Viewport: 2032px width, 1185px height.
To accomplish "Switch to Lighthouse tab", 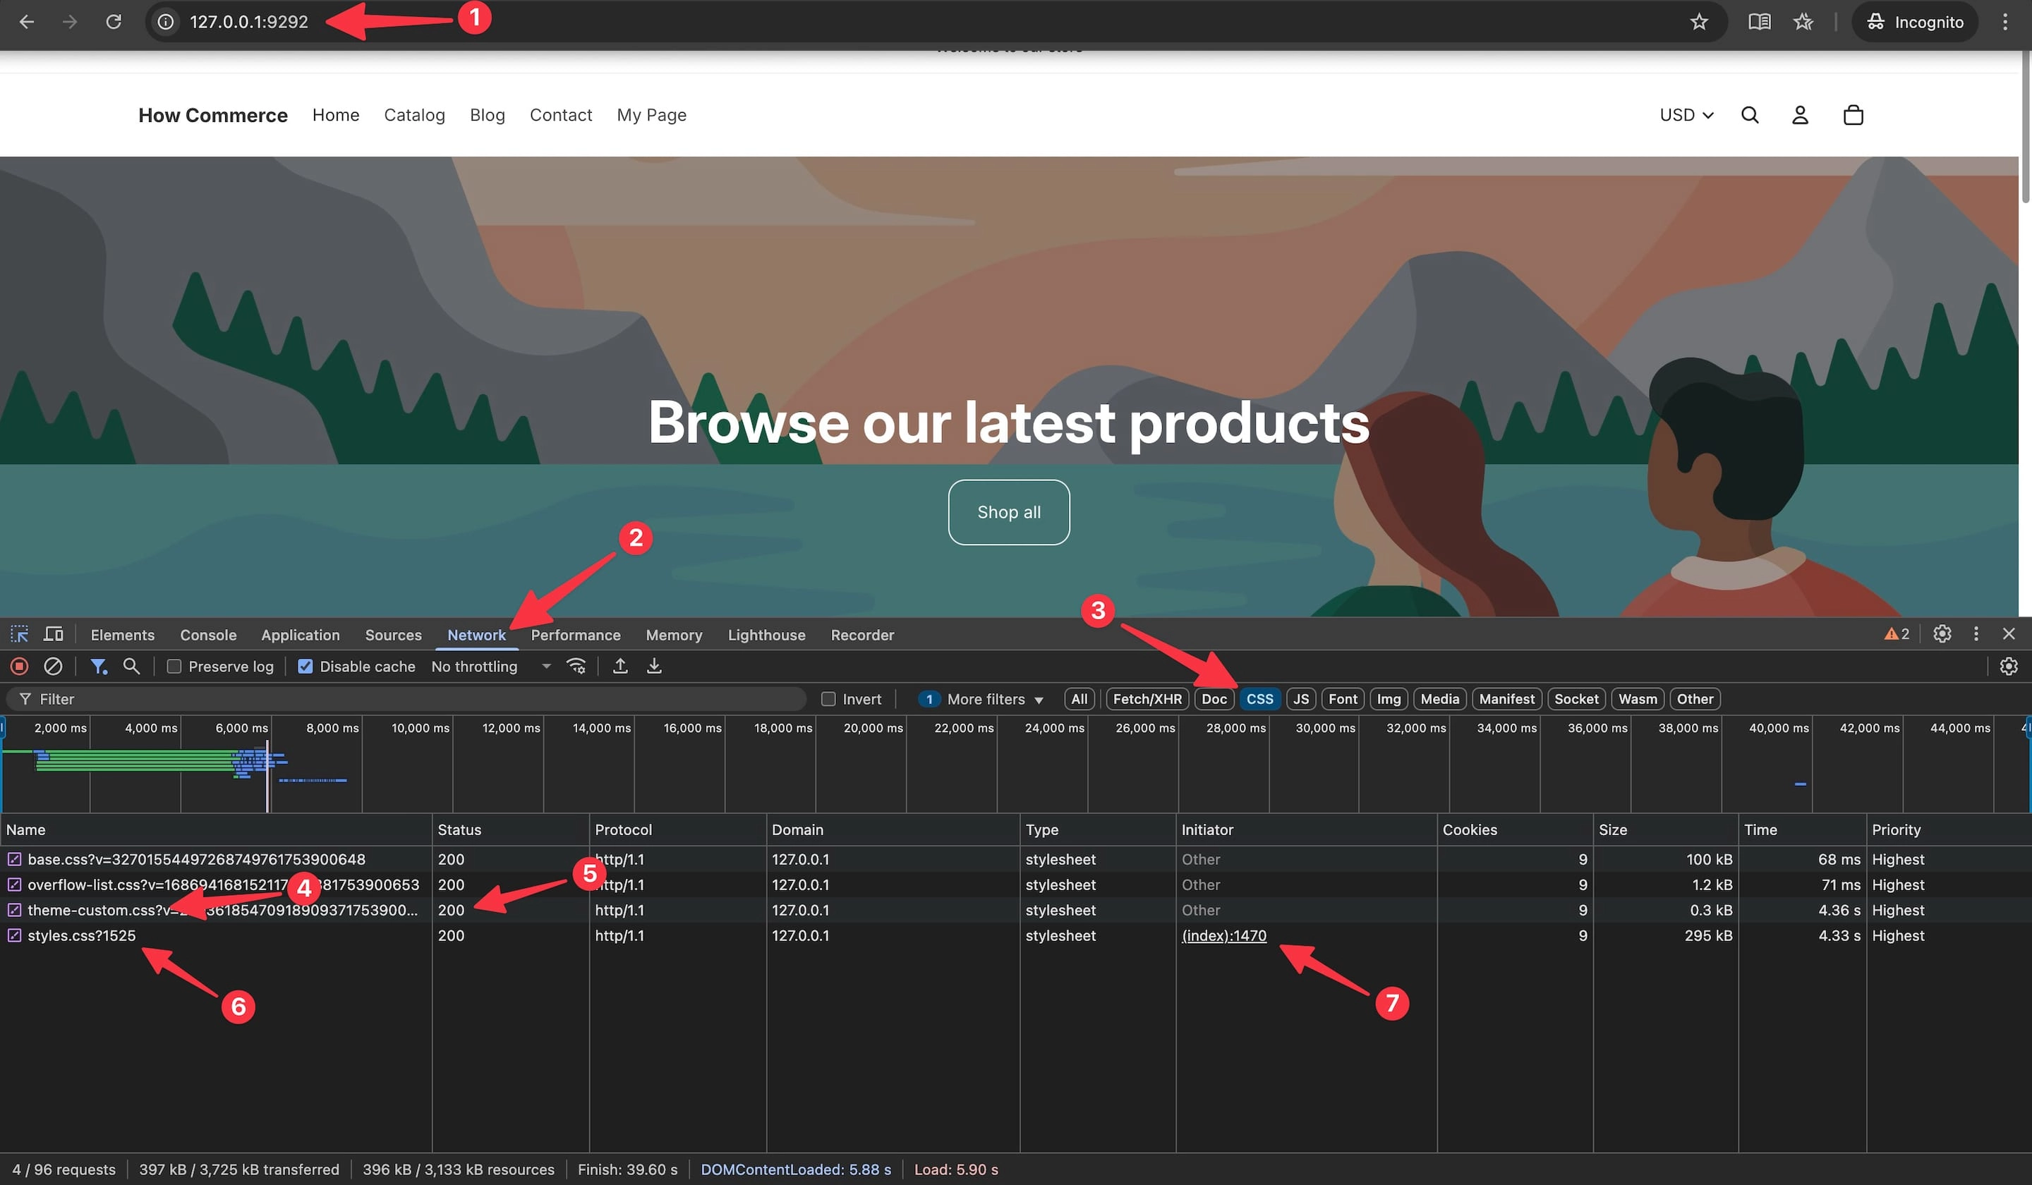I will pyautogui.click(x=766, y=636).
